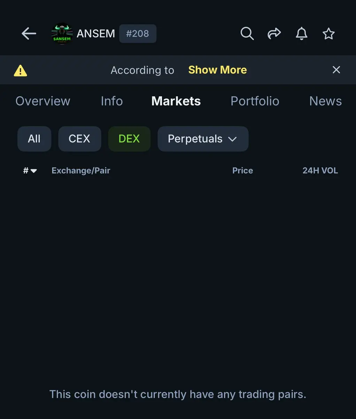This screenshot has width=356, height=419.
Task: Switch to the Overview tab
Action: coord(43,101)
